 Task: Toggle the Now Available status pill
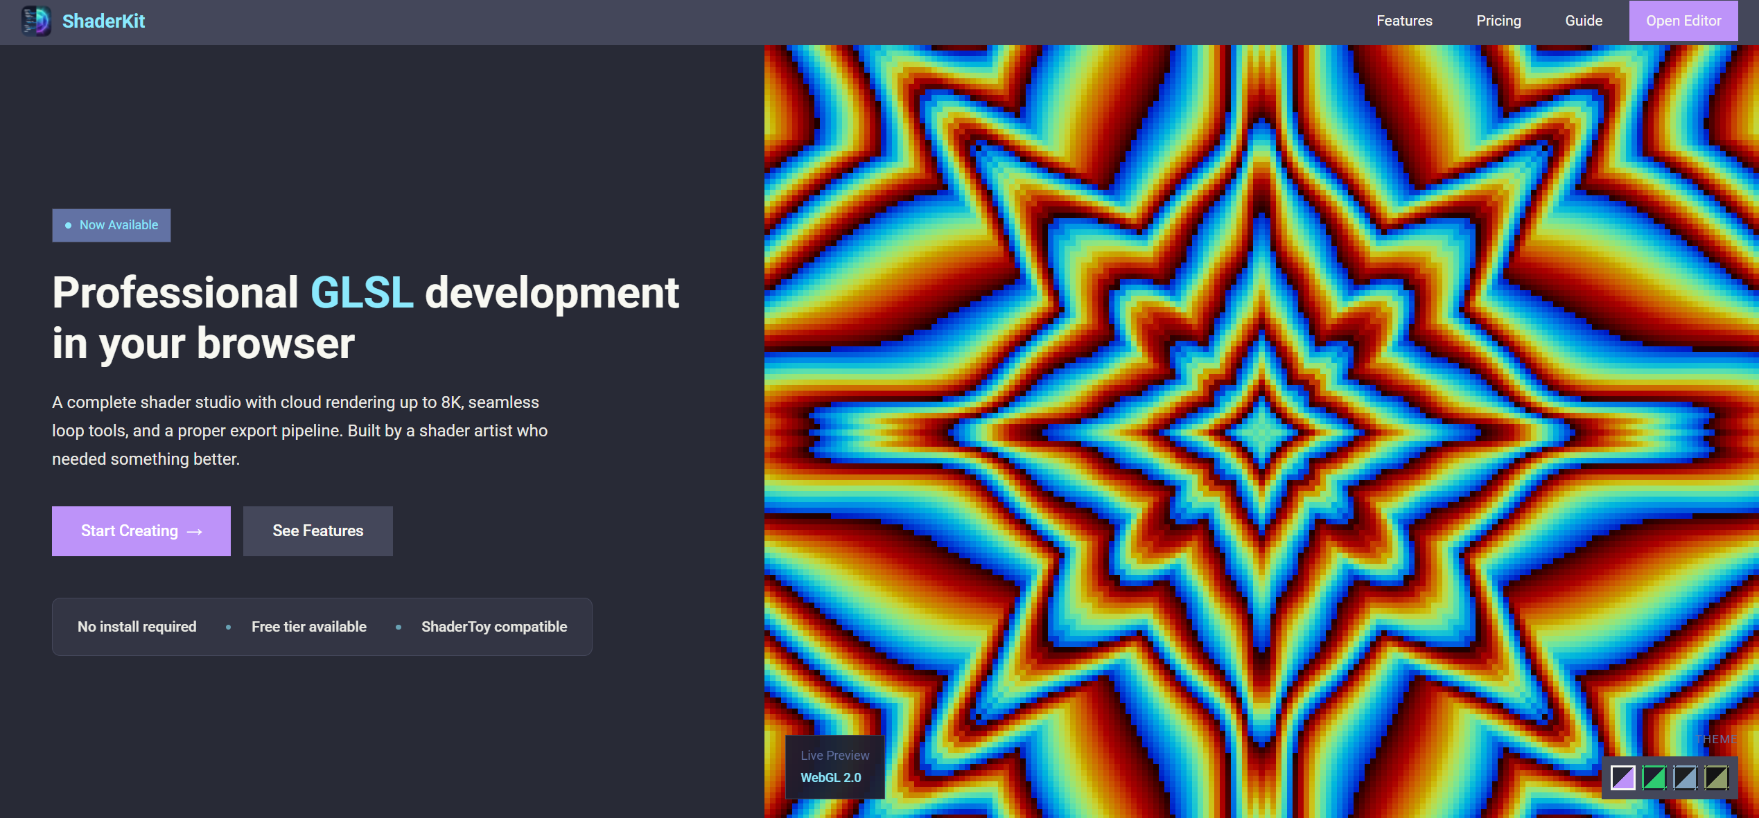pos(111,225)
